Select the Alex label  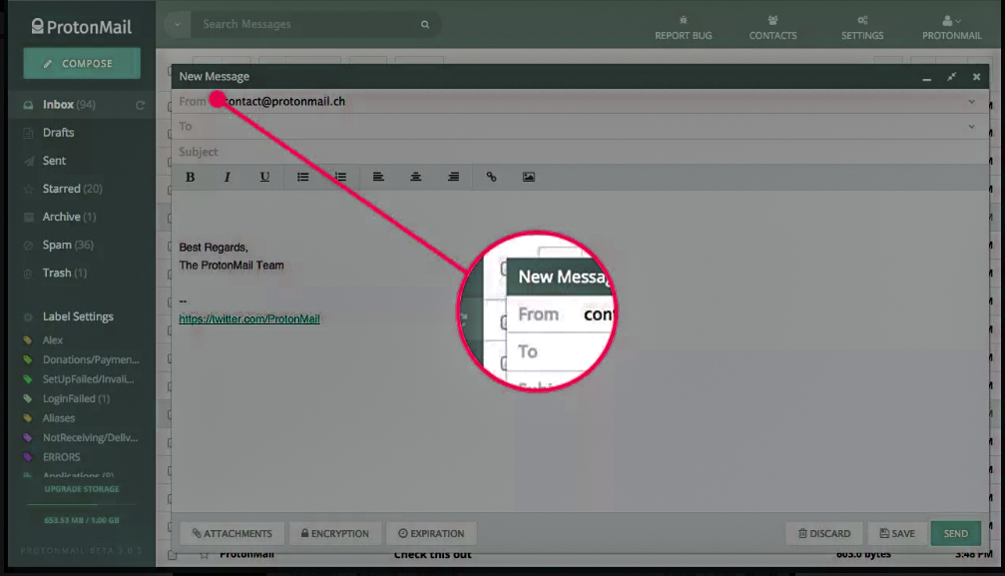53,340
